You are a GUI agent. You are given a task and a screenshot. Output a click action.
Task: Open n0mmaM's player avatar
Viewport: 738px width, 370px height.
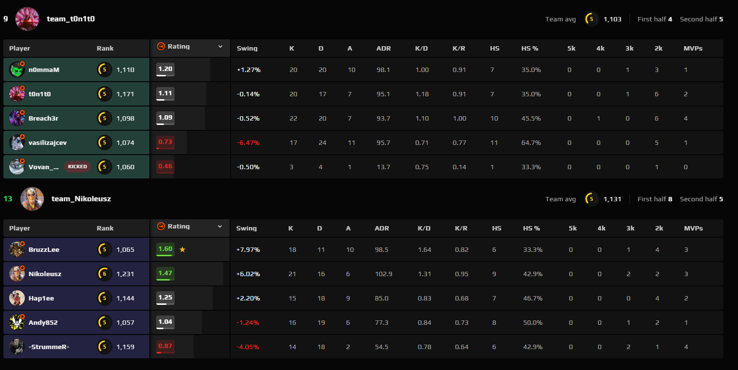click(x=17, y=70)
